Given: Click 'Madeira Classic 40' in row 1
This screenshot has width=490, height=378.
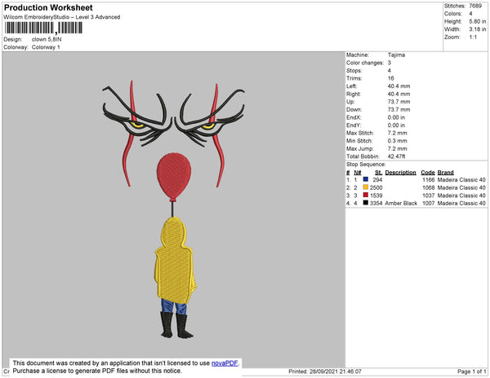Looking at the screenshot, I should pyautogui.click(x=461, y=180).
